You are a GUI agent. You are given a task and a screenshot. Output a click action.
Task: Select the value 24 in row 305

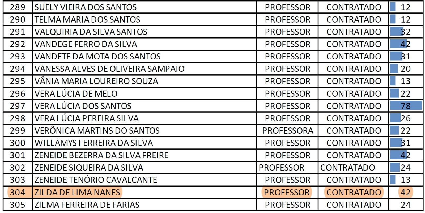406,205
